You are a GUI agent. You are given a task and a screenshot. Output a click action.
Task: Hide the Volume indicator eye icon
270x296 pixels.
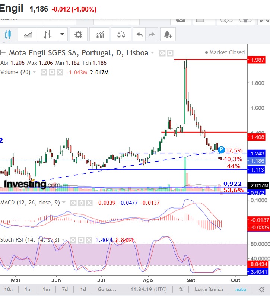(x=44, y=72)
